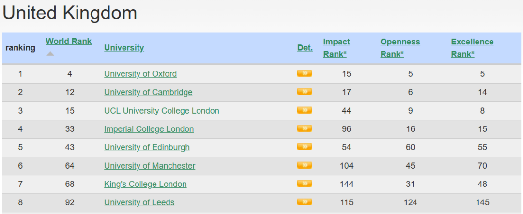Click details arrow for King's College London
Screen dimensions: 523x214
304,184
